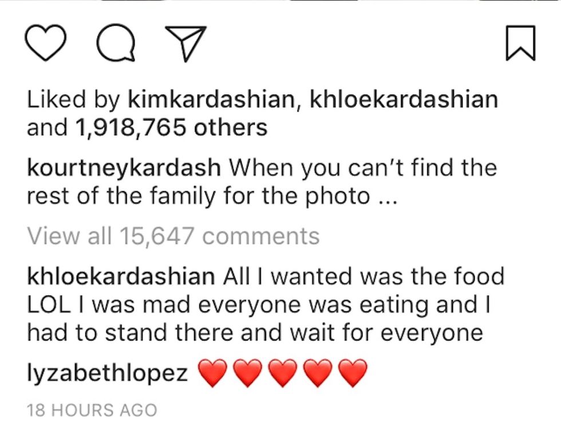
Task: Share the post using the paper plane icon
Action: [x=184, y=44]
